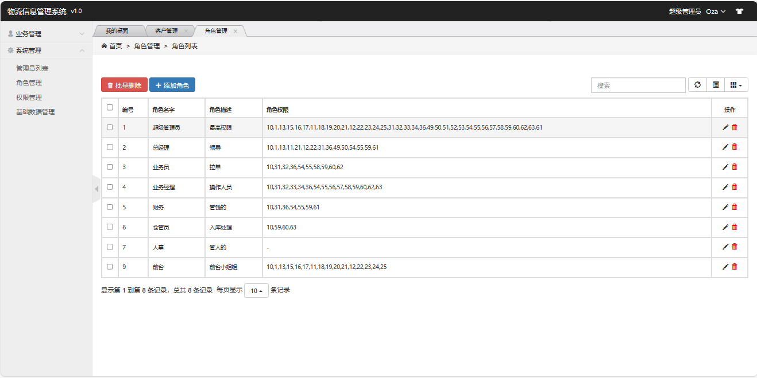Delete the 超级管理员 role via trash icon
The width and height of the screenshot is (757, 378).
click(735, 127)
